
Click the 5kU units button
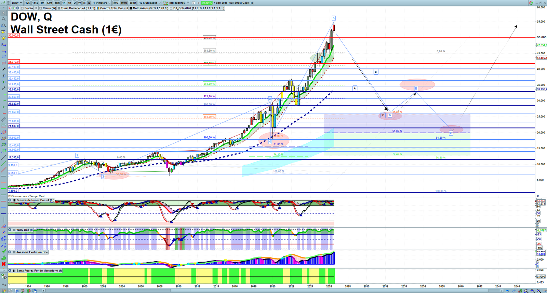[x=116, y=3]
